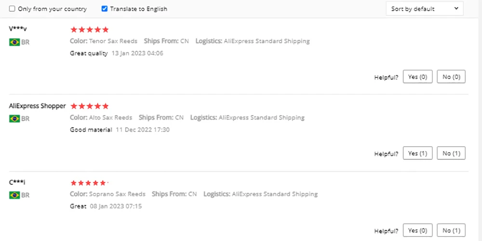Click the Good material review text

click(91, 130)
